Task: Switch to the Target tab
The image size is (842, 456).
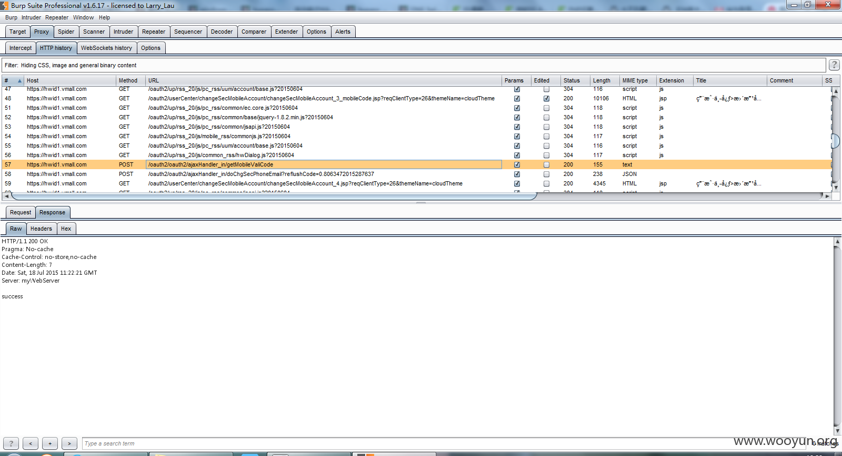Action: tap(17, 32)
